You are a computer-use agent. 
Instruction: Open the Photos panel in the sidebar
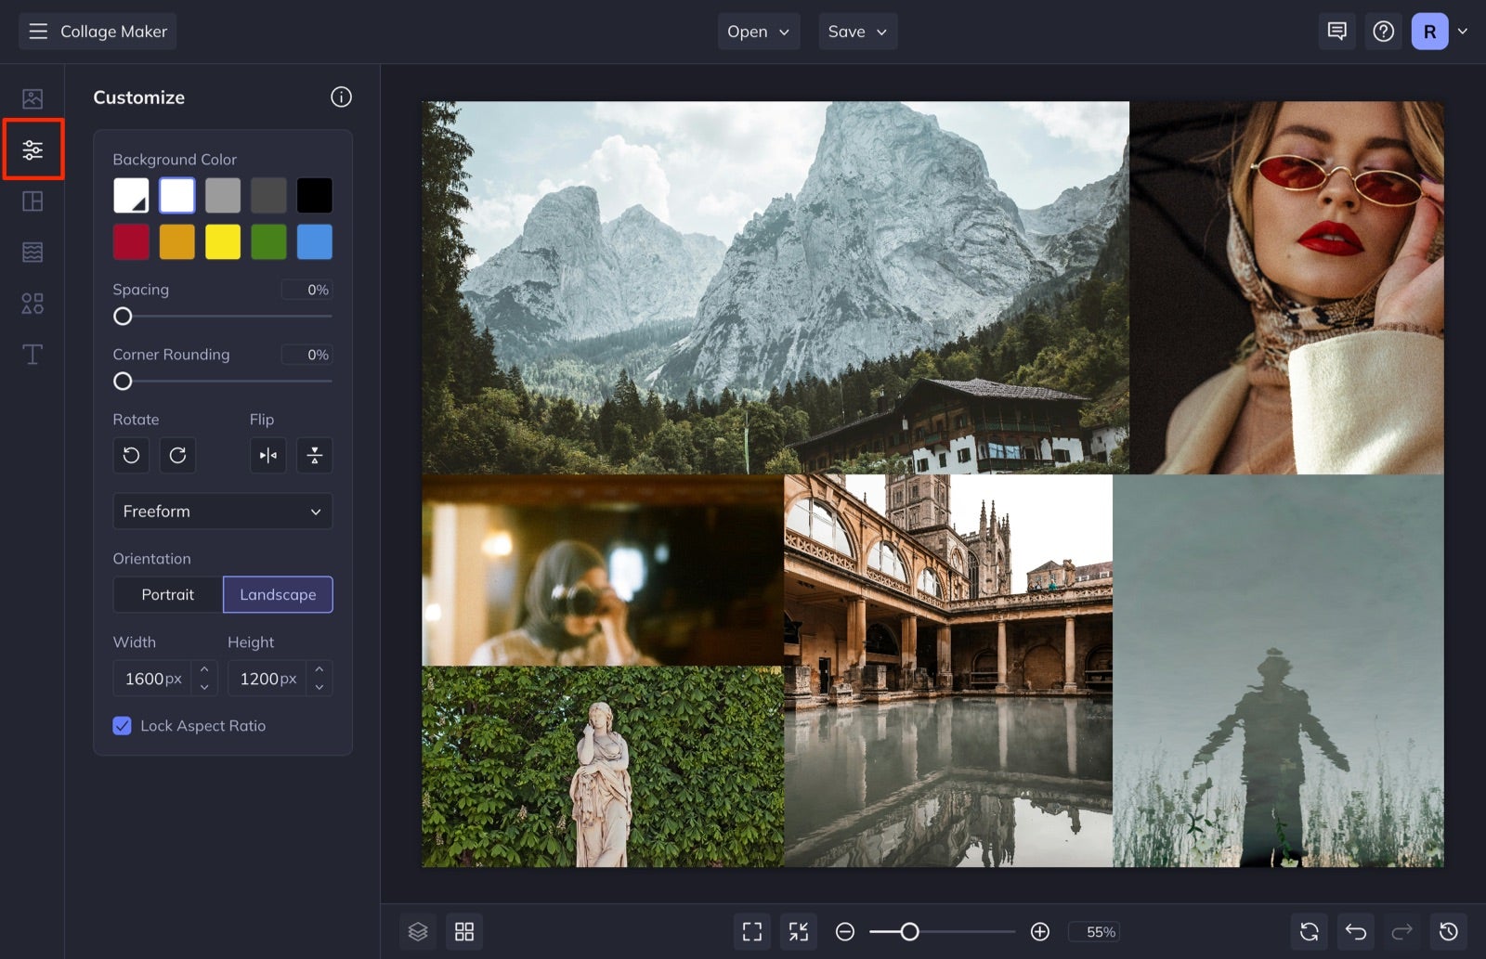33,97
